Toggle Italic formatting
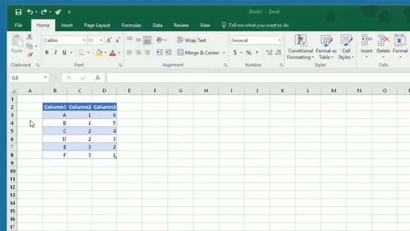This screenshot has width=410, height=231. [x=56, y=53]
